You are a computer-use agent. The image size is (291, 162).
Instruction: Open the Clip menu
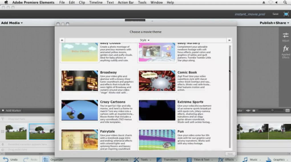[82, 2]
